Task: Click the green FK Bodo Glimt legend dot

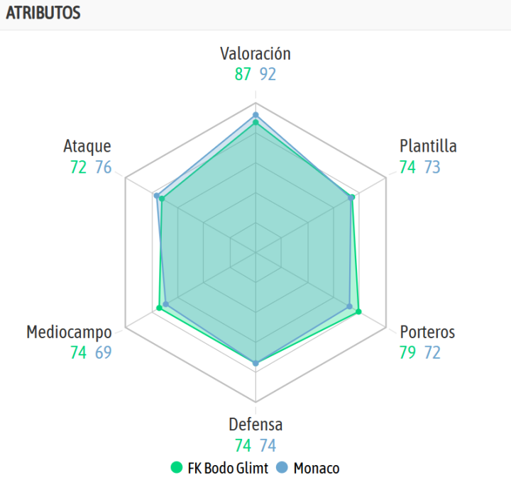Action: click(177, 467)
